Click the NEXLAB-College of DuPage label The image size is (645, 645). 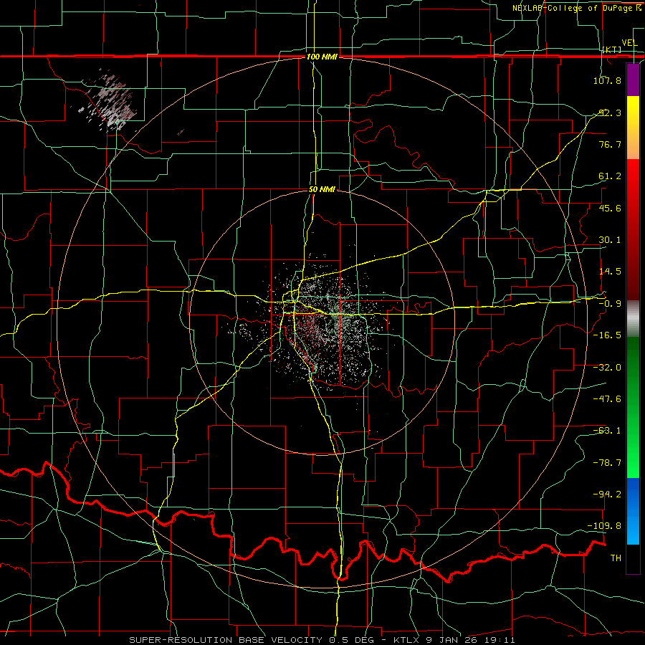point(576,8)
